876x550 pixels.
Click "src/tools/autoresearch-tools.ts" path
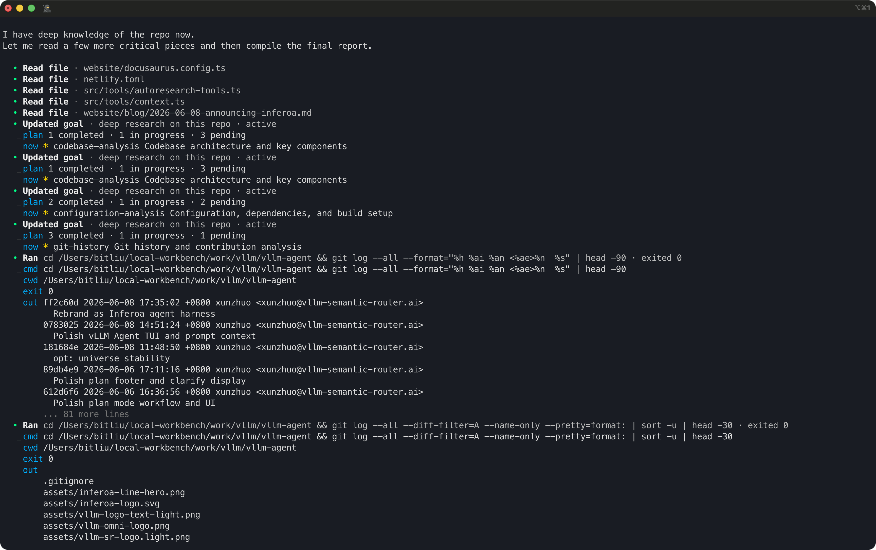pos(162,90)
